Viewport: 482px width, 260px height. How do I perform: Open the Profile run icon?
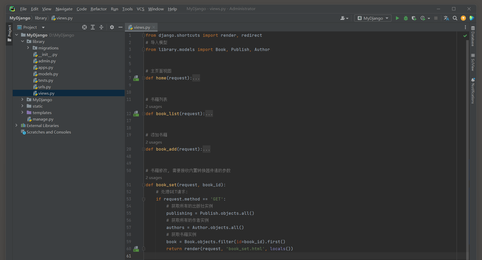point(423,18)
